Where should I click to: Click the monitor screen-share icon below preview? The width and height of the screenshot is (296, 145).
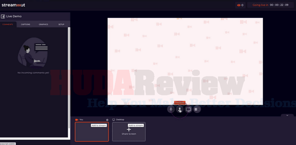pos(188,109)
